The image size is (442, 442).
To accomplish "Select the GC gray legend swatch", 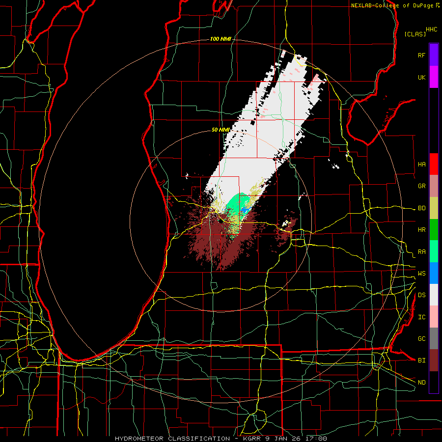I will (x=434, y=338).
